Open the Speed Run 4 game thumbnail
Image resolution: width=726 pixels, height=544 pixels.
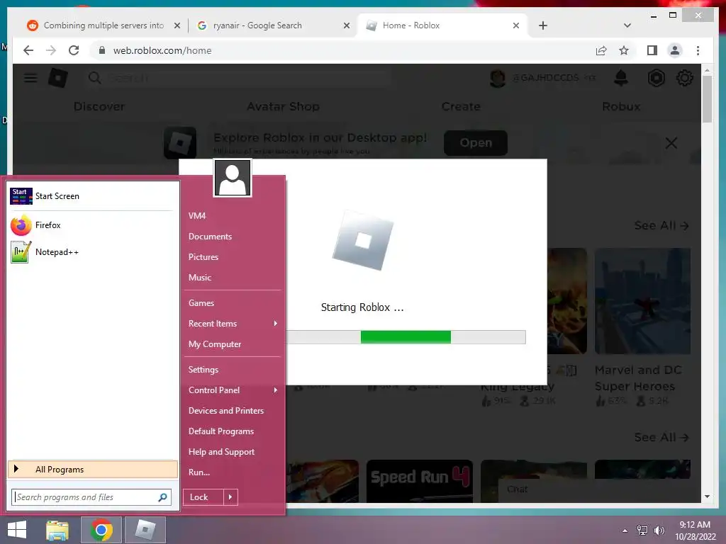[420, 481]
